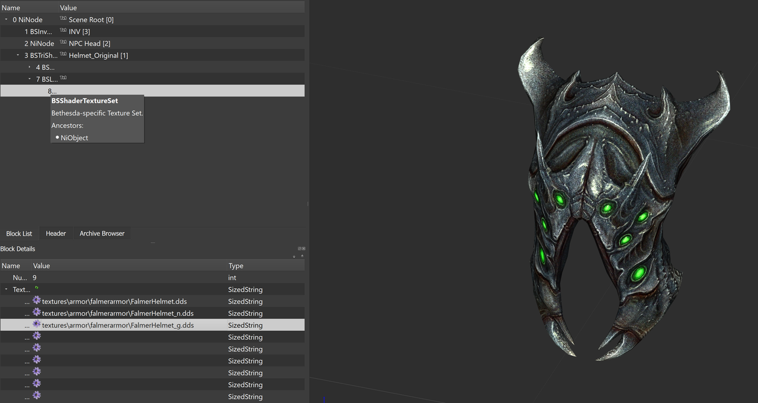Click the path textures\armor\falmerarmor\FalmerHelmet_n.dds

pos(118,313)
